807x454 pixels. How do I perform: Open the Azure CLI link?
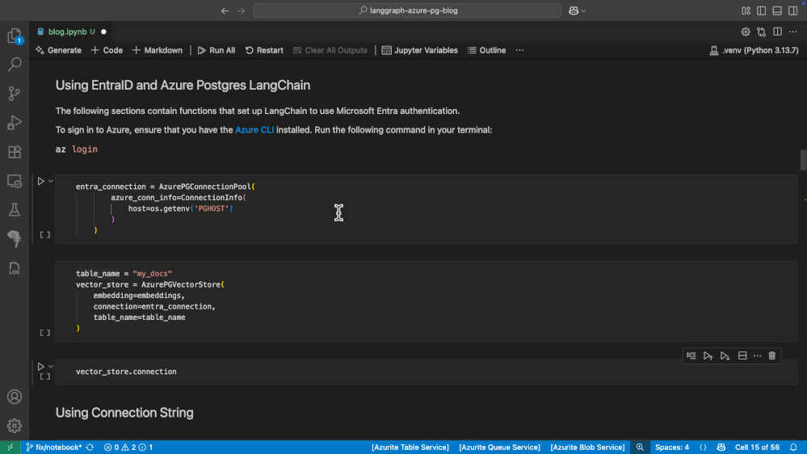tap(254, 130)
